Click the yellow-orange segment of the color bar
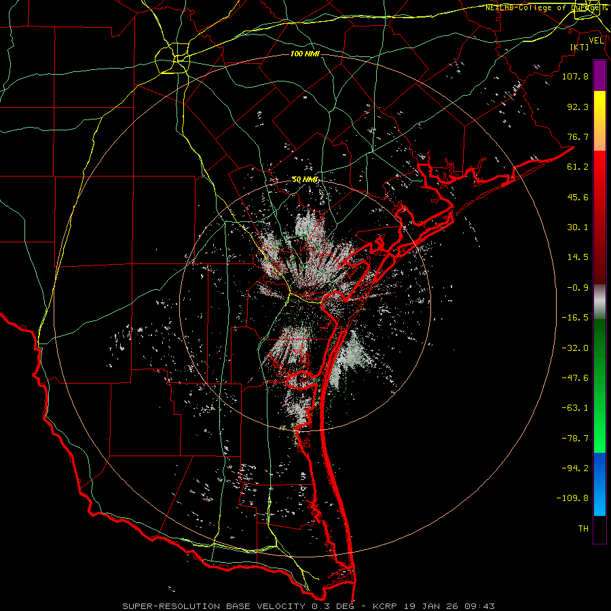 pyautogui.click(x=599, y=121)
